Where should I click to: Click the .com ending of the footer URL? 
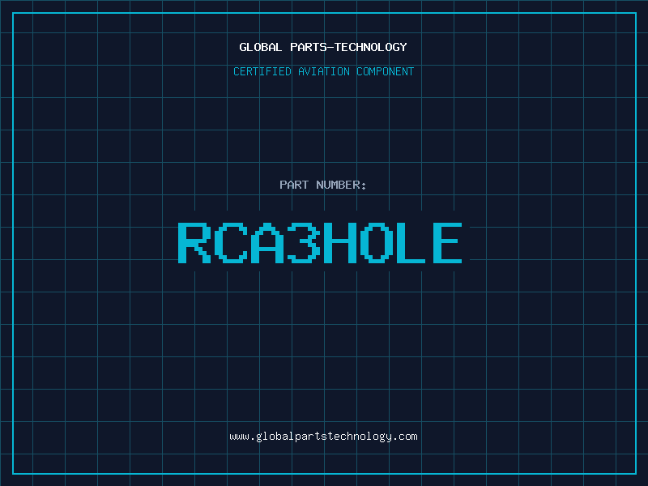pos(406,437)
